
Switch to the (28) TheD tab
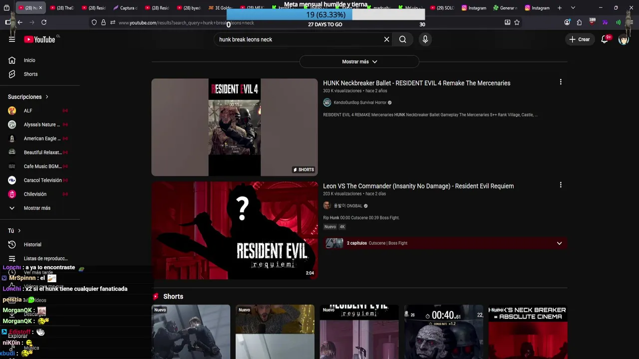[x=62, y=8]
